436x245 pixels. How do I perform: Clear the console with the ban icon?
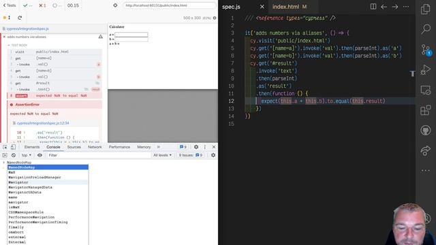pos(14,155)
